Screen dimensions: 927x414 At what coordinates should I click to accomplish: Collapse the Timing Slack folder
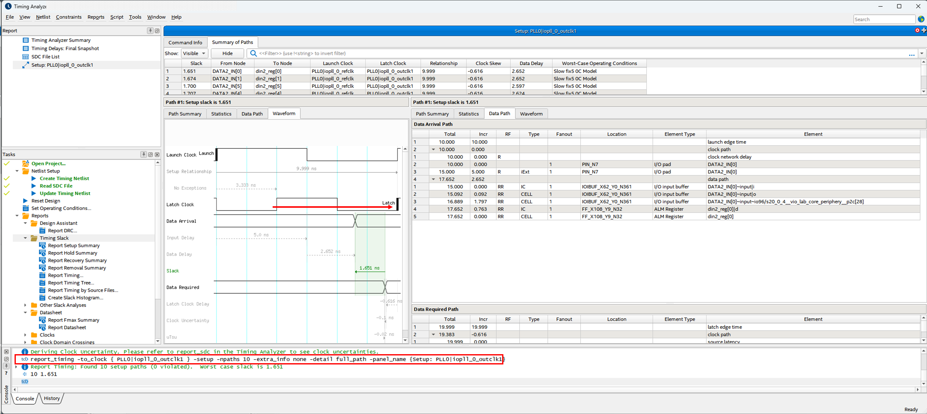pyautogui.click(x=25, y=238)
